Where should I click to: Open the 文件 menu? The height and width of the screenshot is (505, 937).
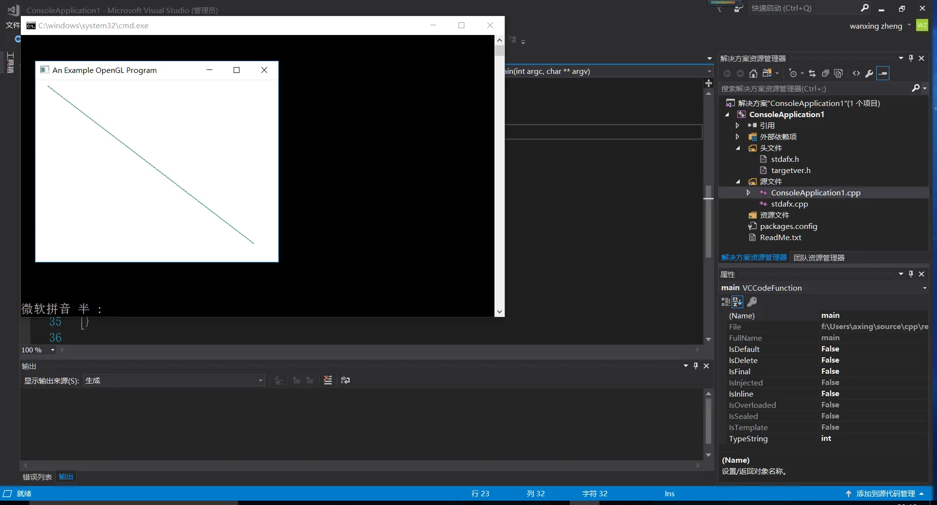13,25
